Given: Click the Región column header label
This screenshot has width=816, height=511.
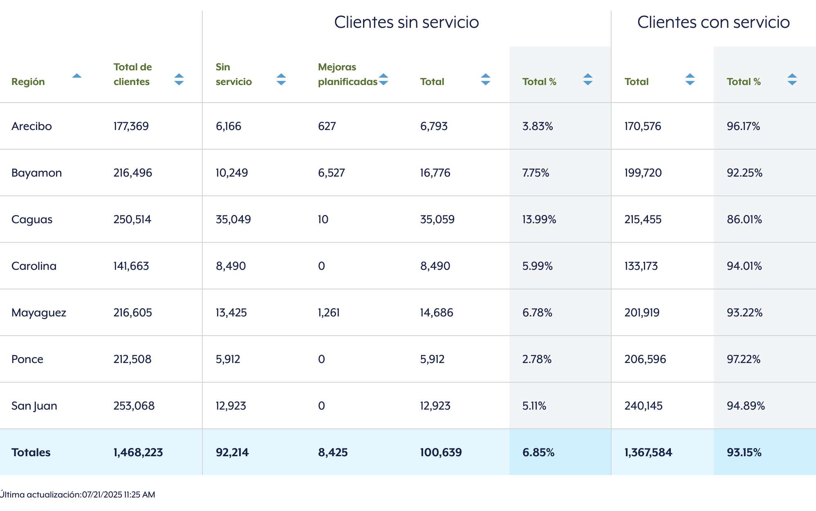Looking at the screenshot, I should point(28,81).
